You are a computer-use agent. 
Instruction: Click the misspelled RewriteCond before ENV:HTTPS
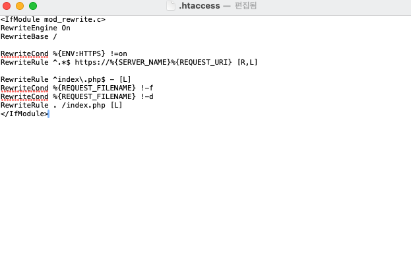click(24, 53)
